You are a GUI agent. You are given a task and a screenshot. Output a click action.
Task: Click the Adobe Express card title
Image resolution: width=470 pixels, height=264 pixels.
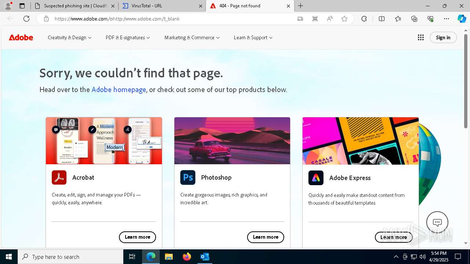(x=350, y=178)
